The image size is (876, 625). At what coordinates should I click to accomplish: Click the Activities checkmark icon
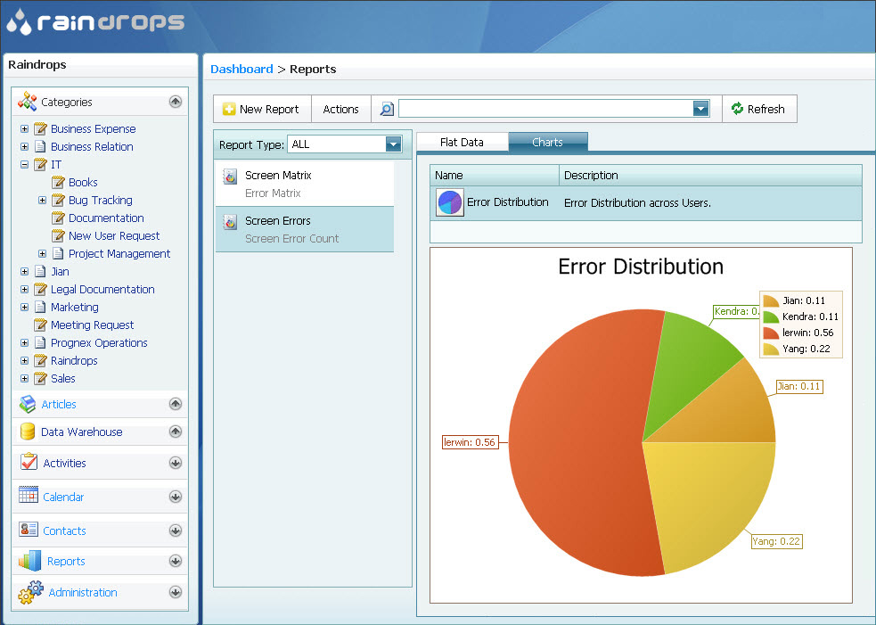coord(29,462)
